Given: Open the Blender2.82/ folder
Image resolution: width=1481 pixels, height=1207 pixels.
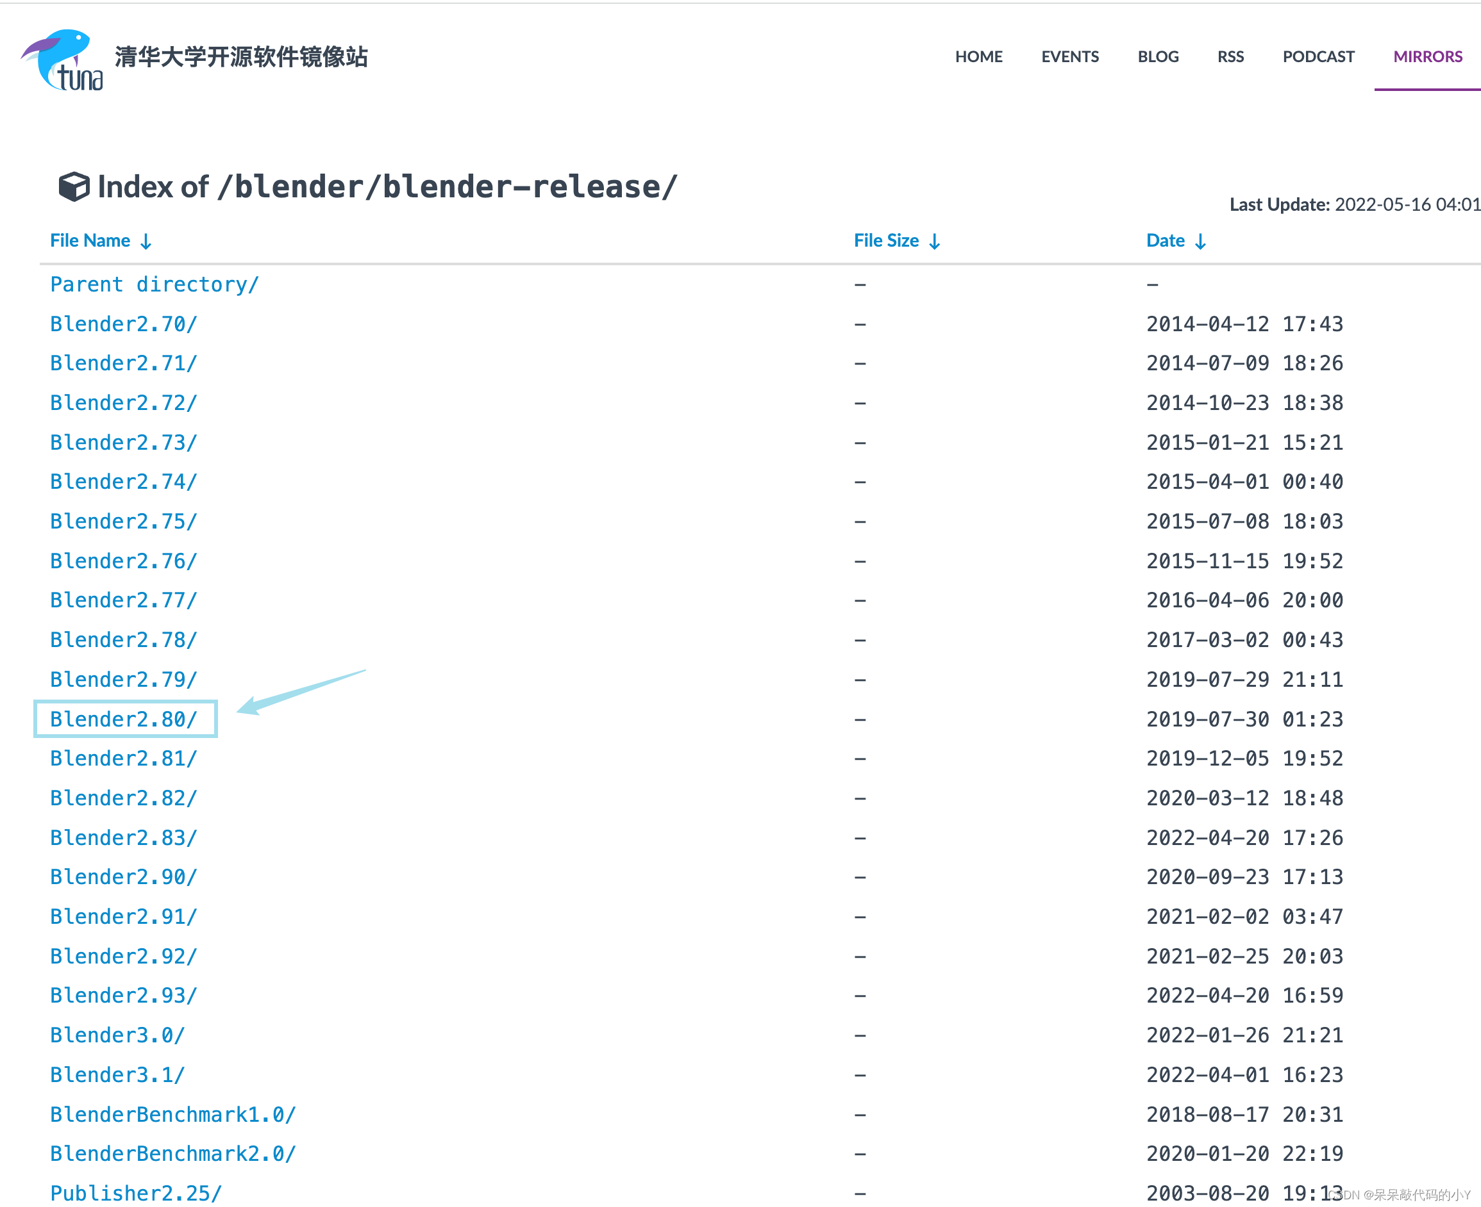Looking at the screenshot, I should (x=124, y=798).
